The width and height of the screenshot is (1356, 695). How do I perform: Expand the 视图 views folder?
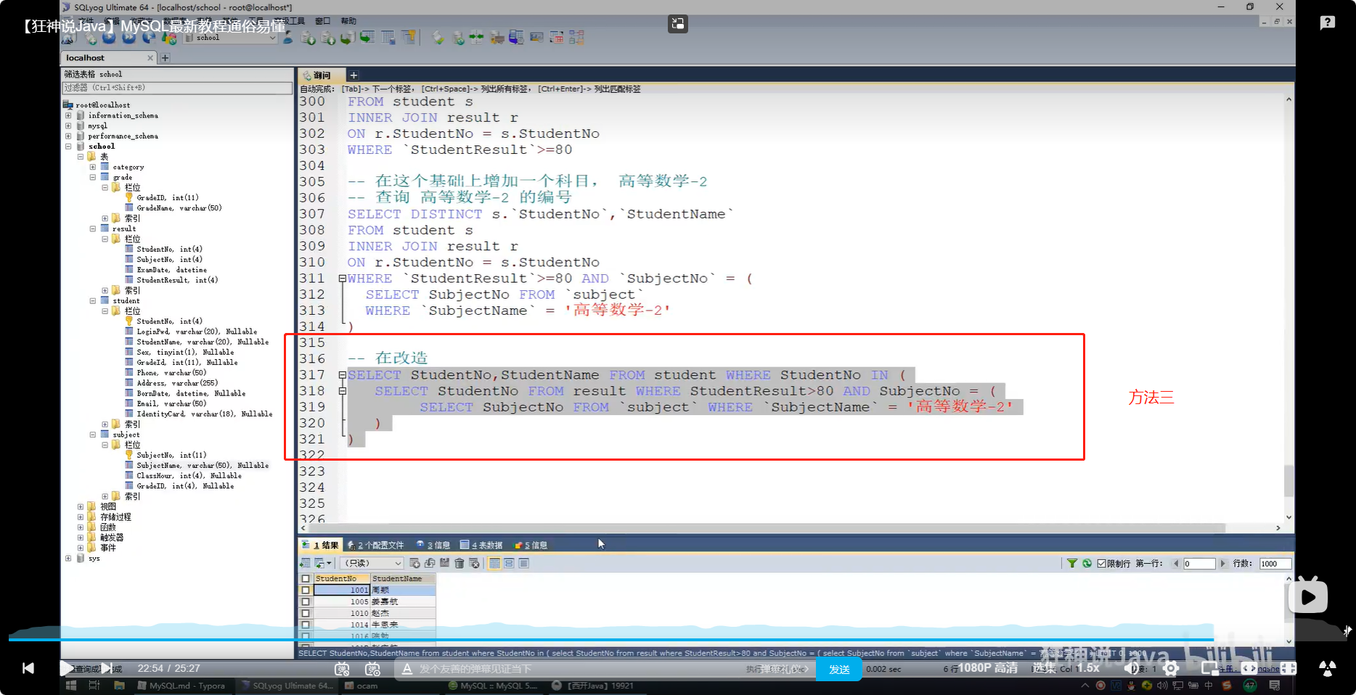81,506
